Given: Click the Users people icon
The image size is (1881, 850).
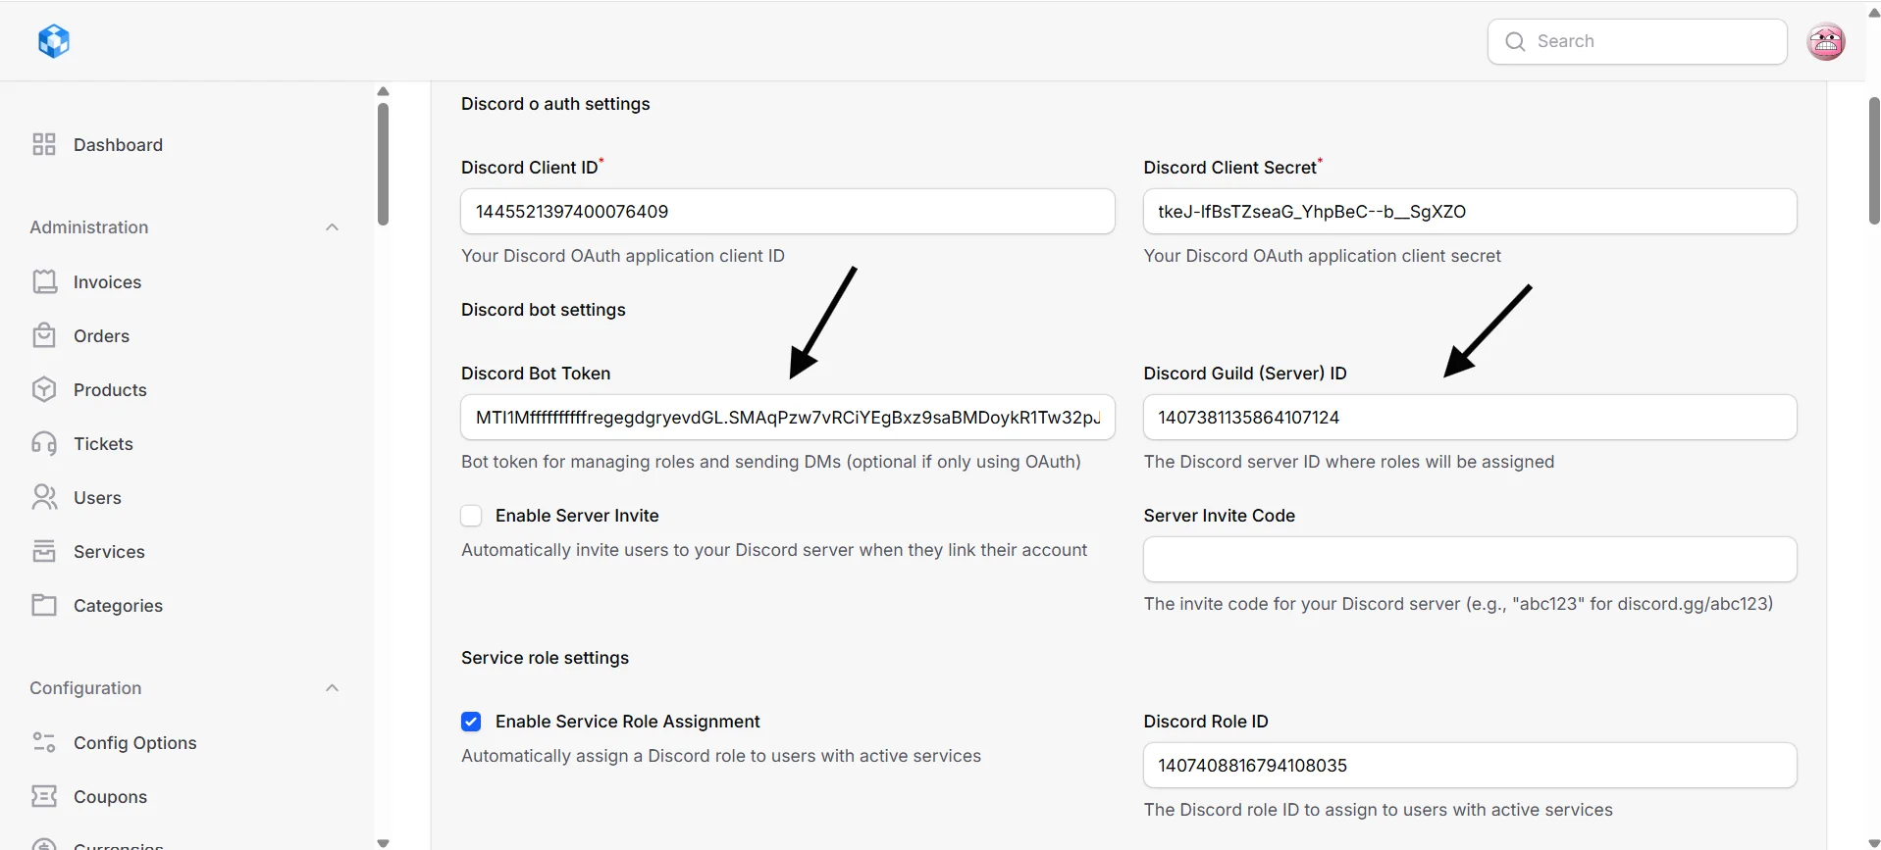Looking at the screenshot, I should [44, 497].
